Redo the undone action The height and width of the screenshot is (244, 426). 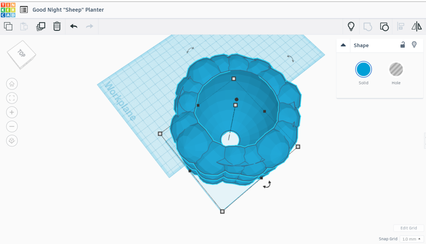(x=90, y=26)
